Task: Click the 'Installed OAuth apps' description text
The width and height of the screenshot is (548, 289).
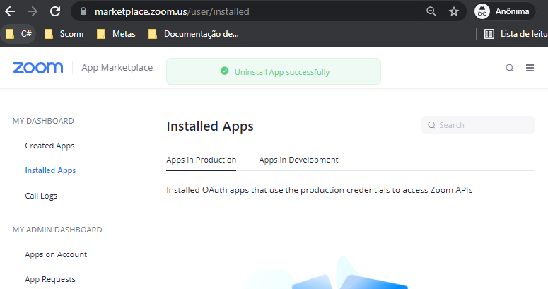Action: (320, 190)
